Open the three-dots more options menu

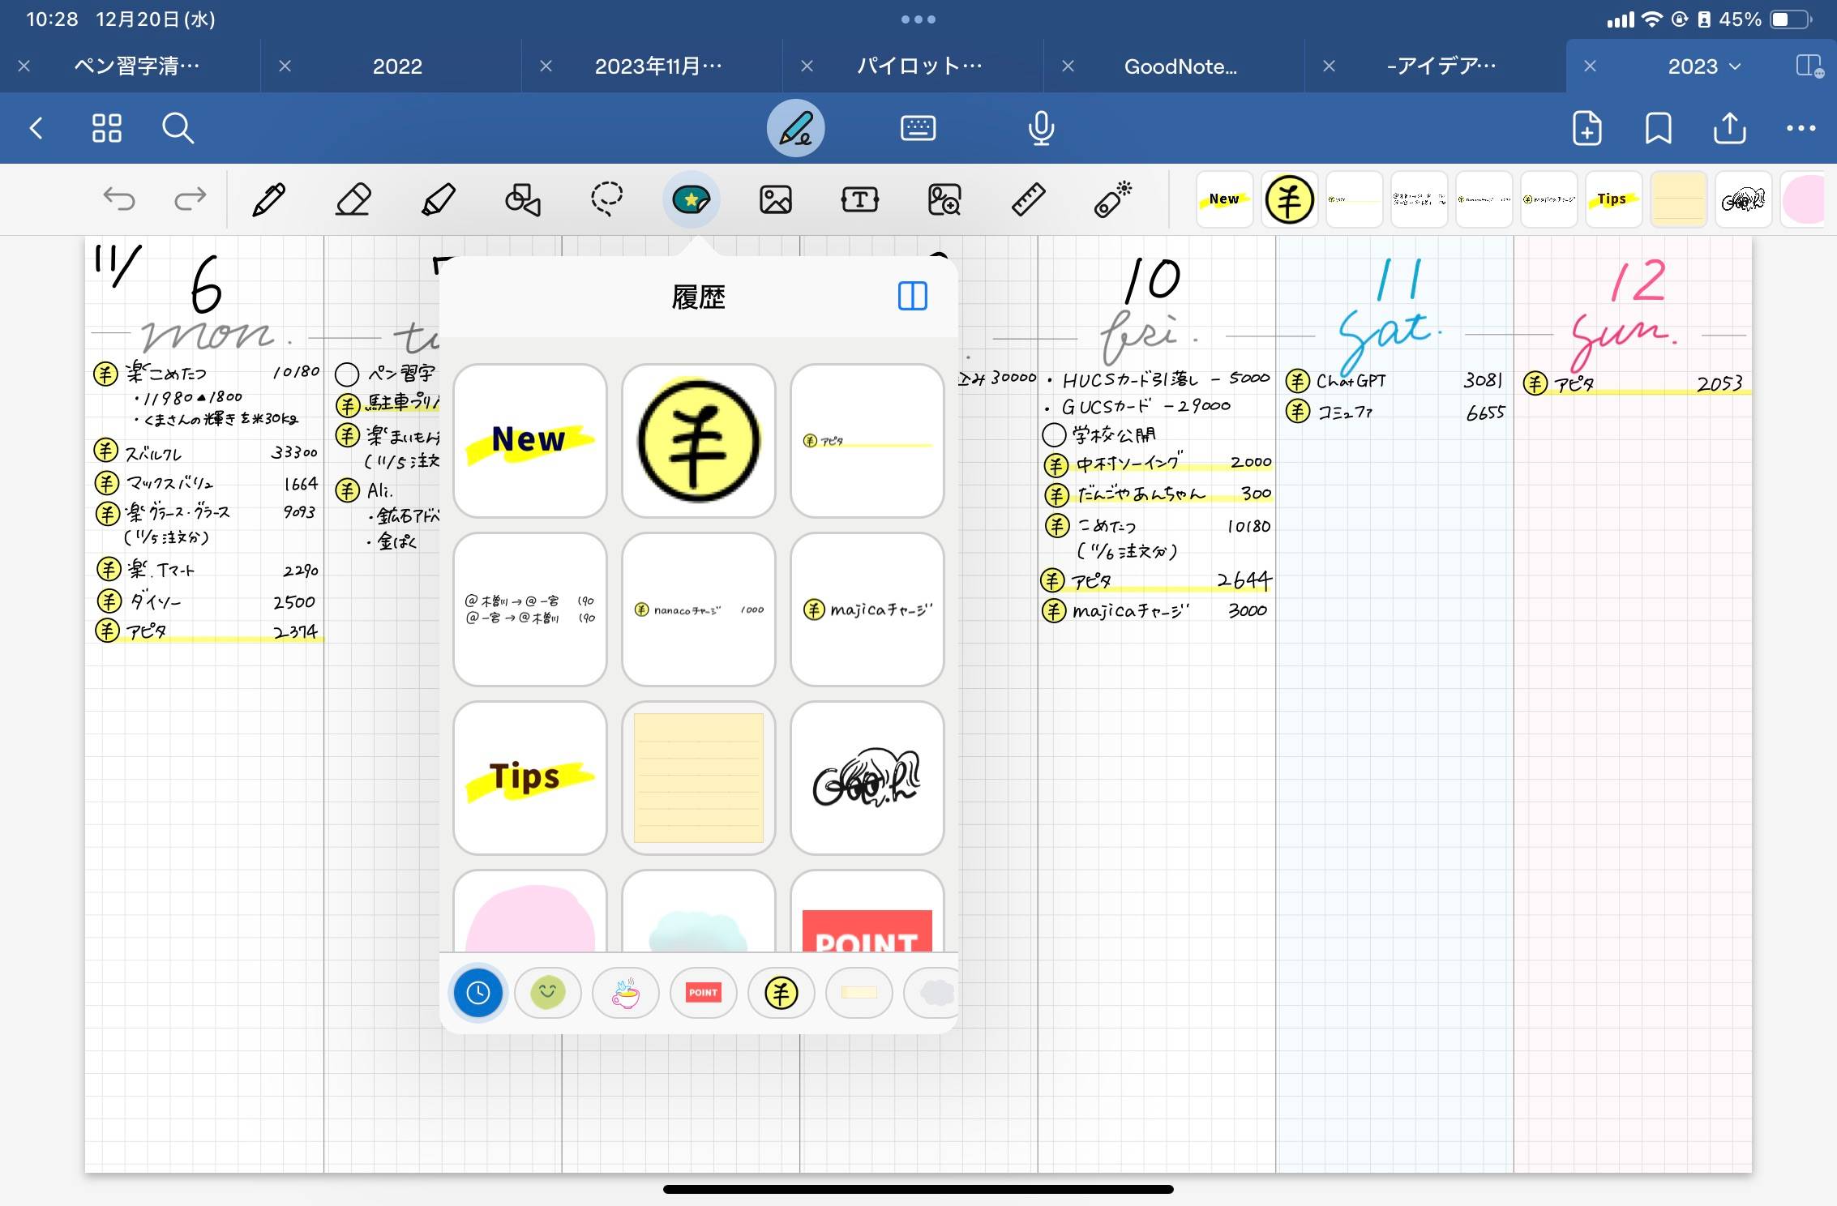tap(1801, 128)
